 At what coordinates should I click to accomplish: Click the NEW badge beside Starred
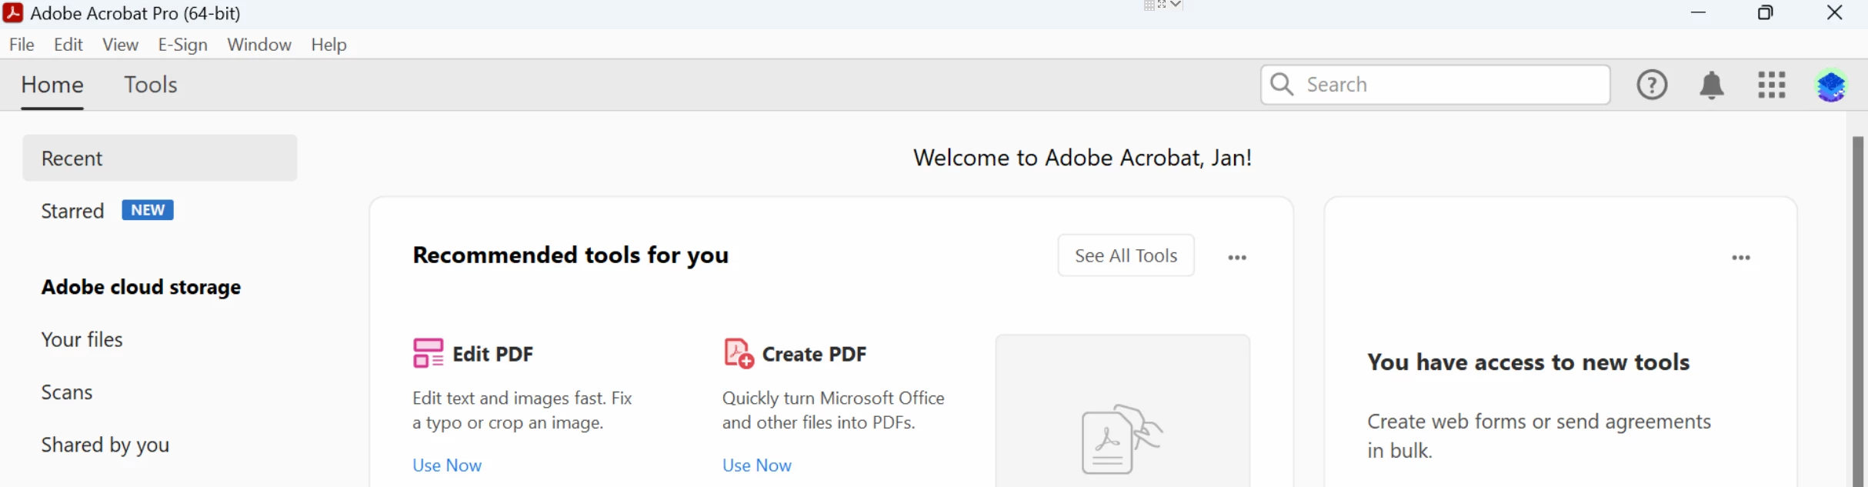coord(148,210)
